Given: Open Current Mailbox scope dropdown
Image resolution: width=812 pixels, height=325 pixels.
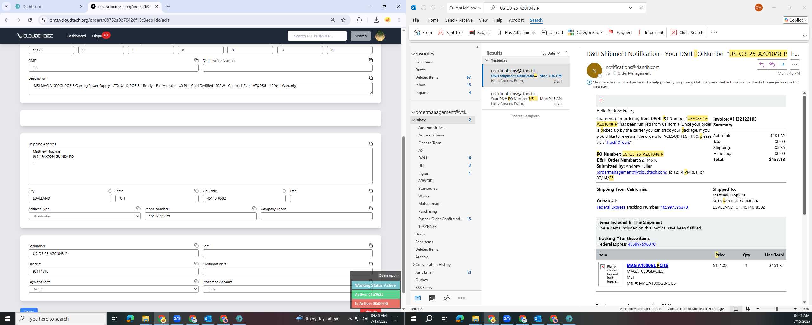Looking at the screenshot, I should tap(466, 8).
